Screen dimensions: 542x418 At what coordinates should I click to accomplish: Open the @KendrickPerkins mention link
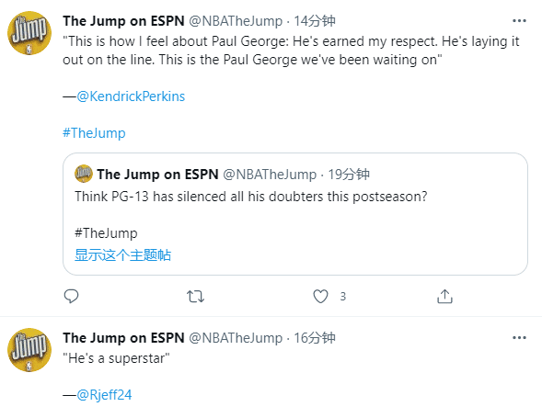[131, 96]
